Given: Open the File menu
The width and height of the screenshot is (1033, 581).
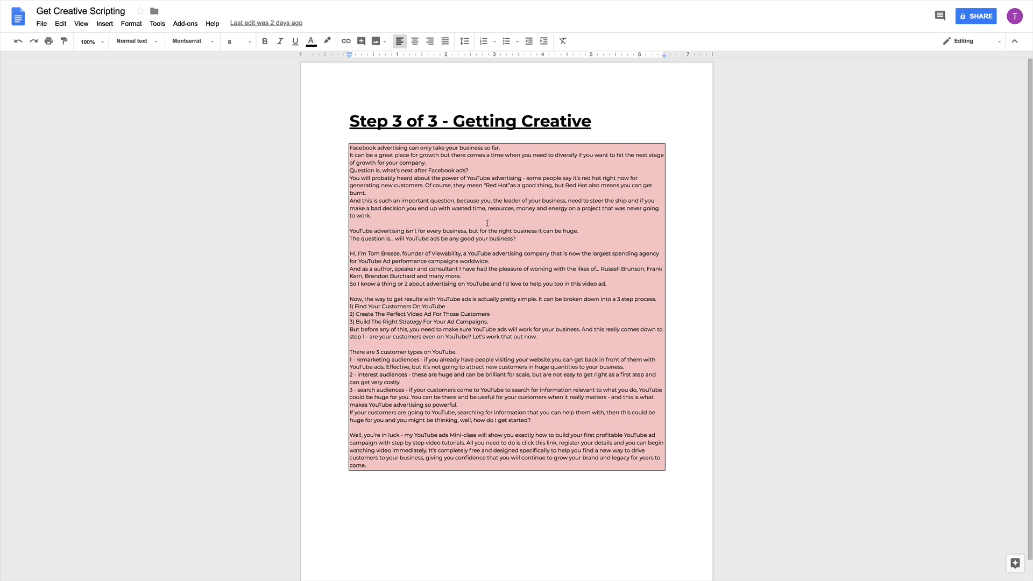Looking at the screenshot, I should coord(41,24).
